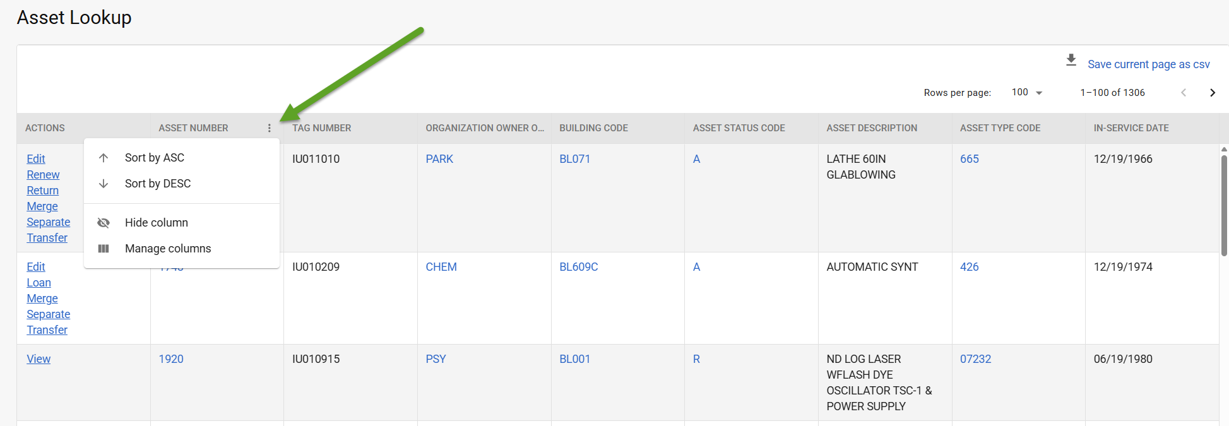The image size is (1229, 426).
Task: Select Sort by ASC from the column menu
Action: pyautogui.click(x=154, y=157)
